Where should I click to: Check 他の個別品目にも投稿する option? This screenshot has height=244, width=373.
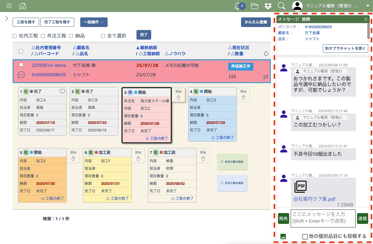(305, 236)
